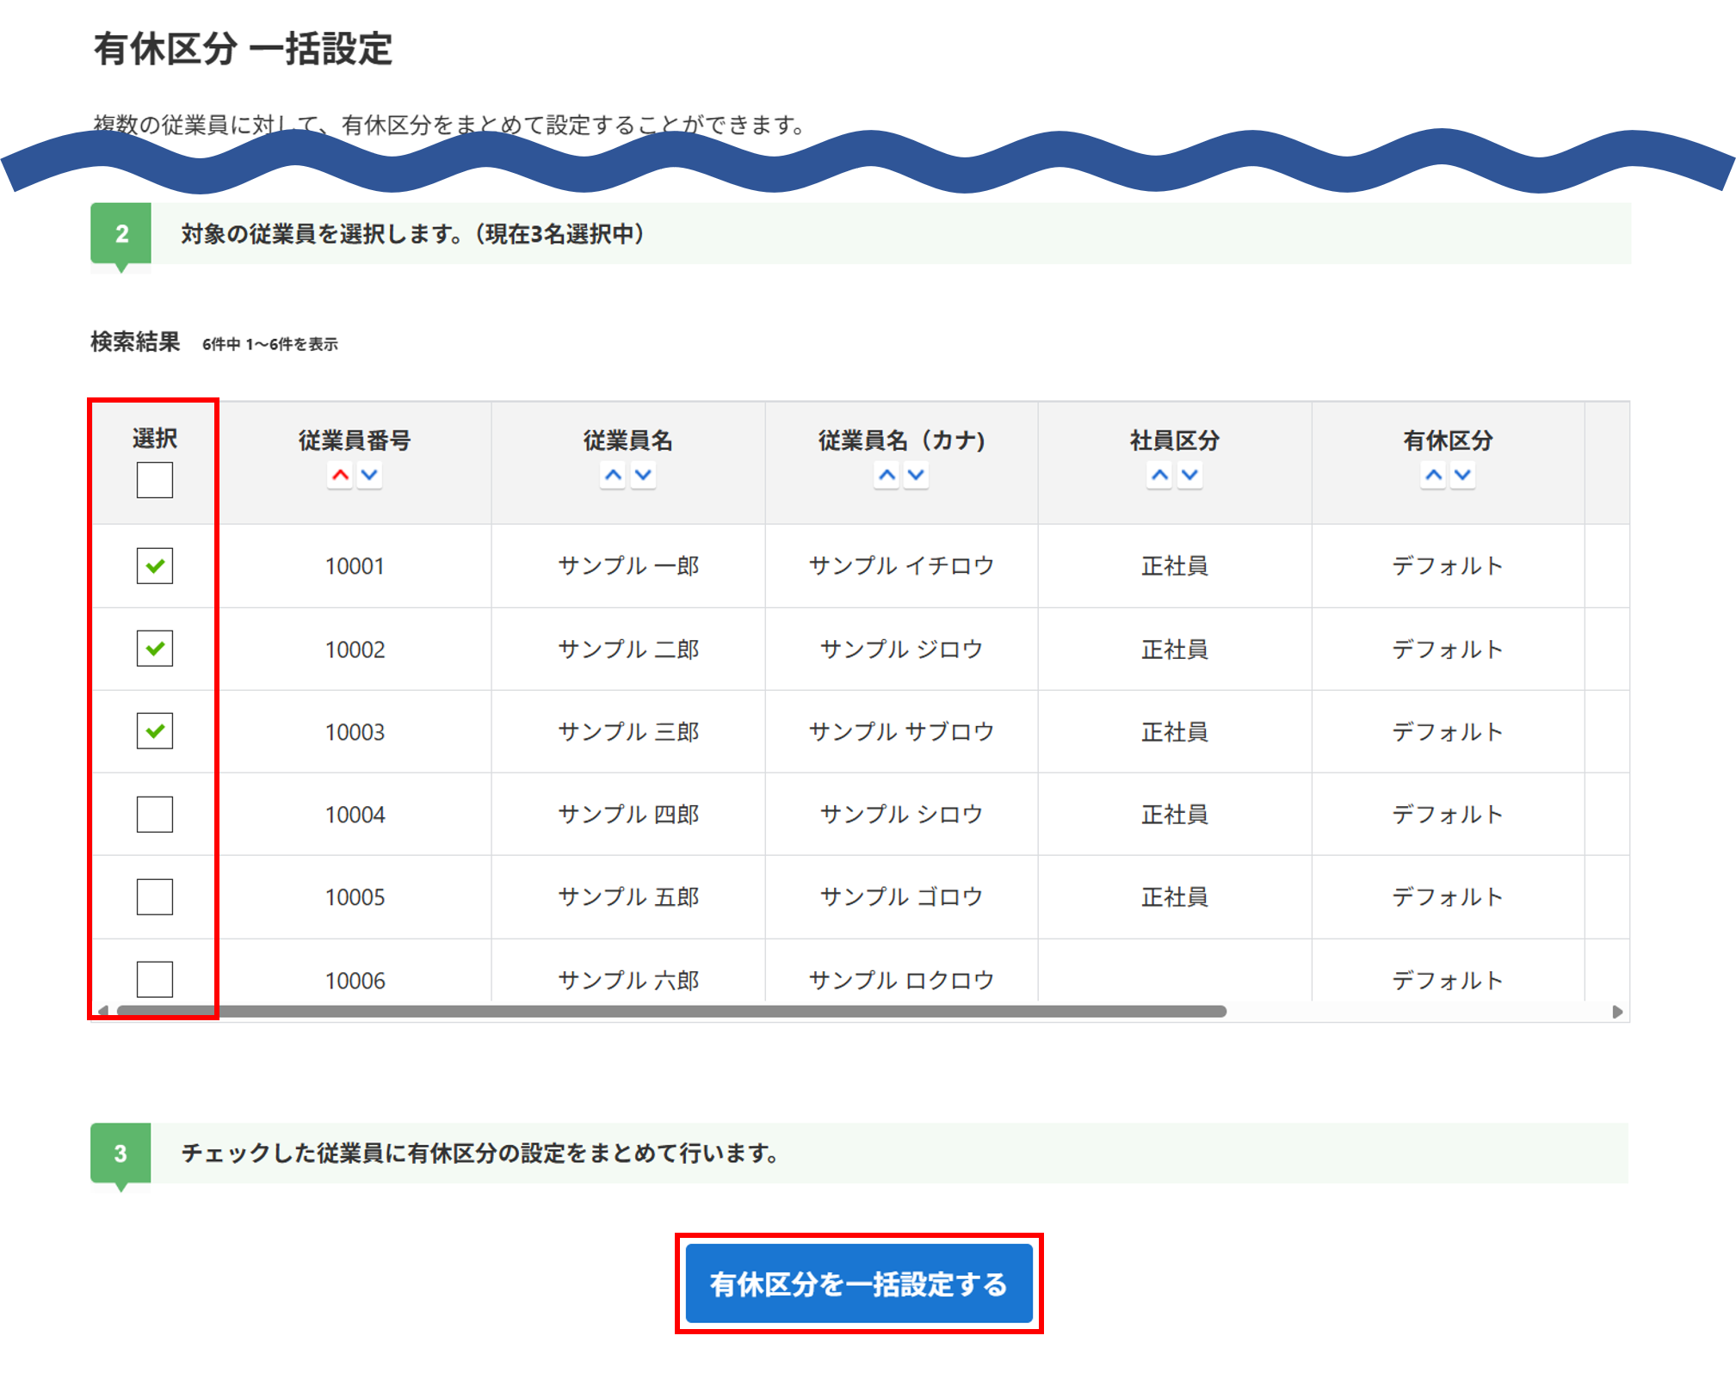The height and width of the screenshot is (1391, 1736).
Task: Sort 有休区分 column descending
Action: pyautogui.click(x=1462, y=475)
